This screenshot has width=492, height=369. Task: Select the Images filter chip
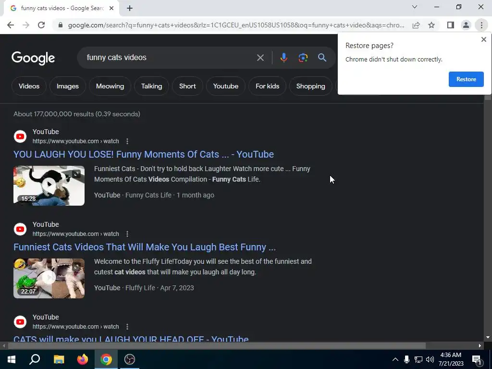click(x=67, y=86)
